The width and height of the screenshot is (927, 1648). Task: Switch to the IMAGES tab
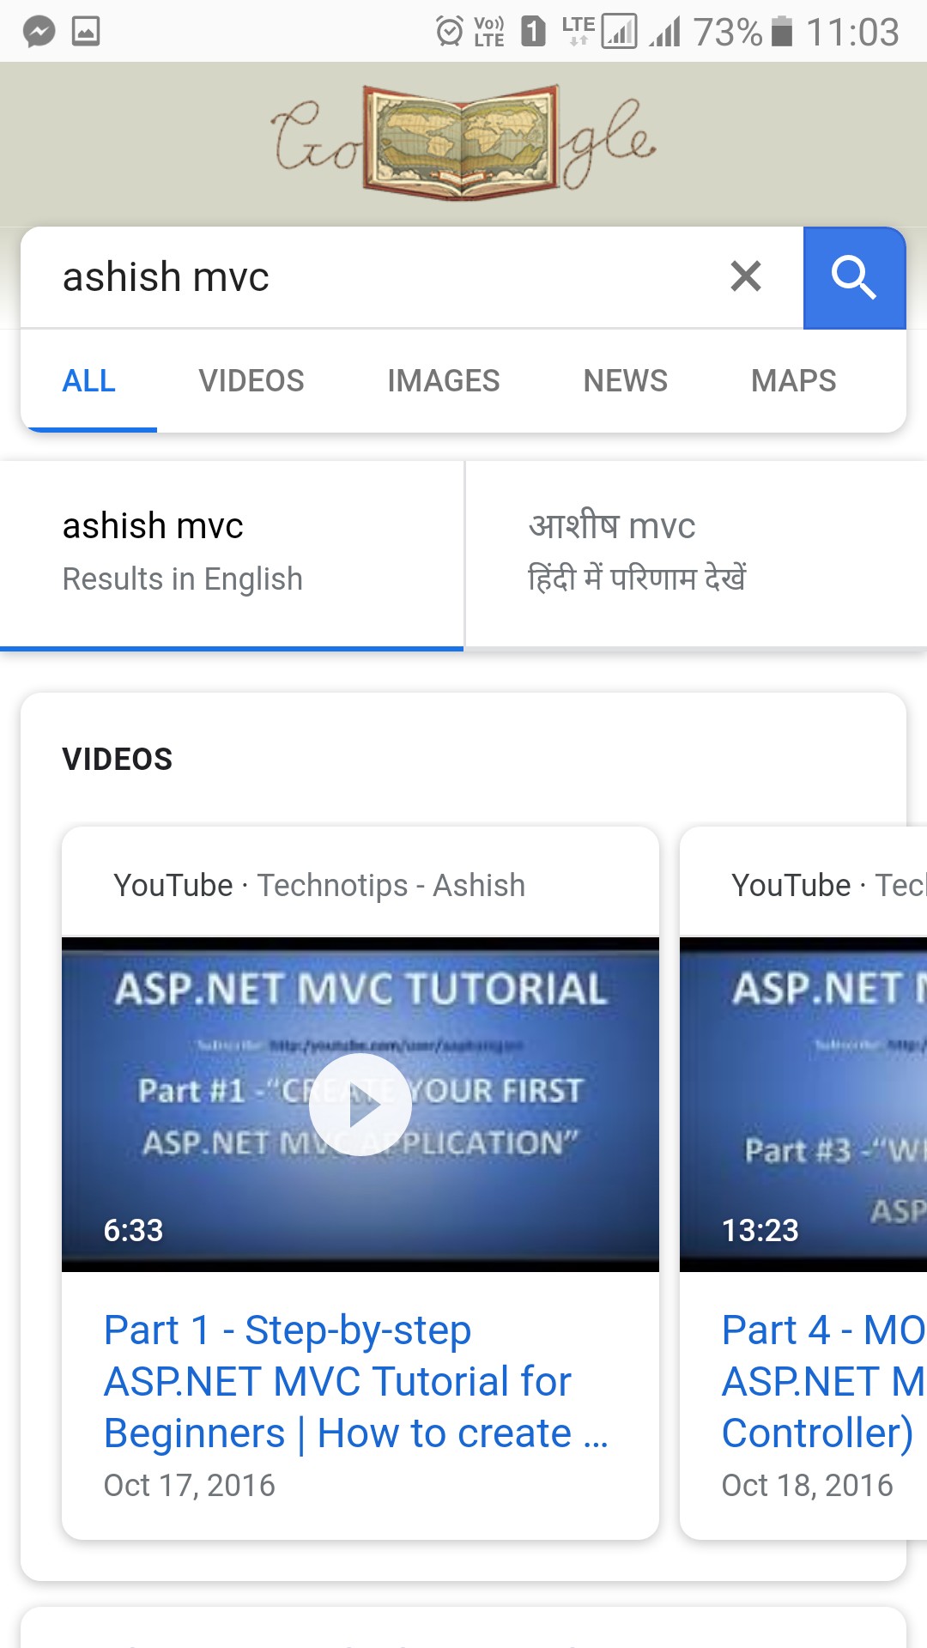[444, 381]
